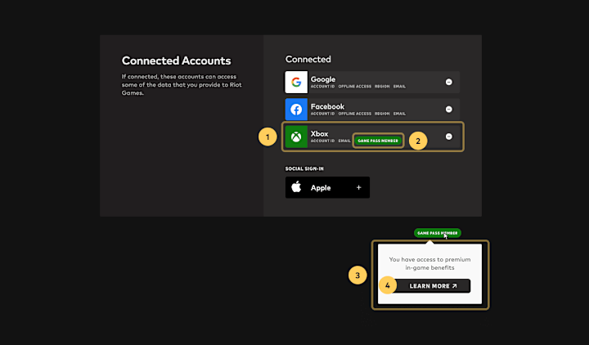Disconnect the Google account via minus icon
The image size is (589, 345).
tap(448, 82)
